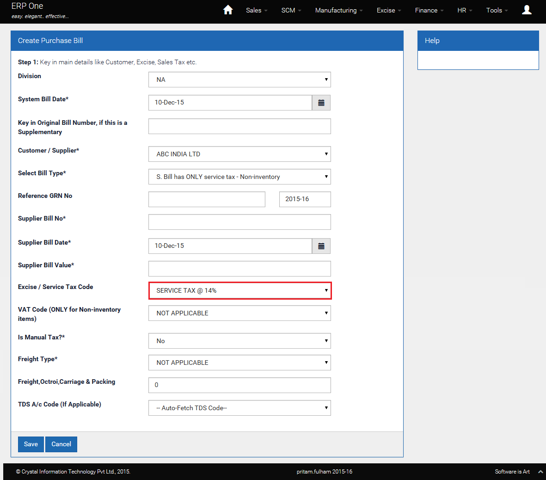Open the HR menu
This screenshot has height=480, width=546.
pyautogui.click(x=465, y=11)
